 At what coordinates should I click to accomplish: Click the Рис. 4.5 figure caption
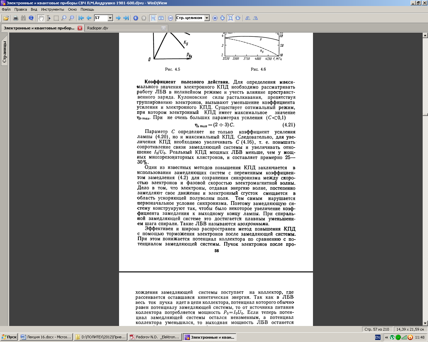pos(173,69)
